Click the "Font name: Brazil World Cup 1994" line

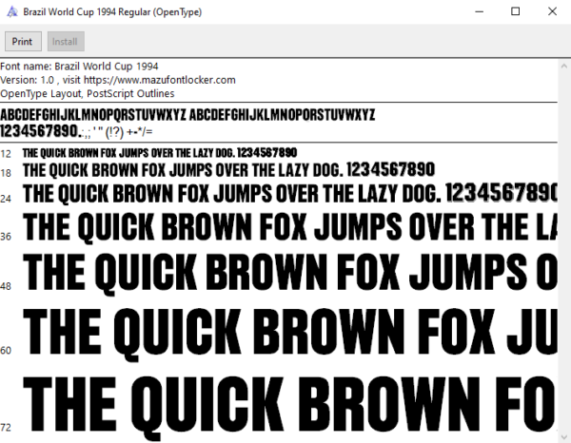point(79,67)
